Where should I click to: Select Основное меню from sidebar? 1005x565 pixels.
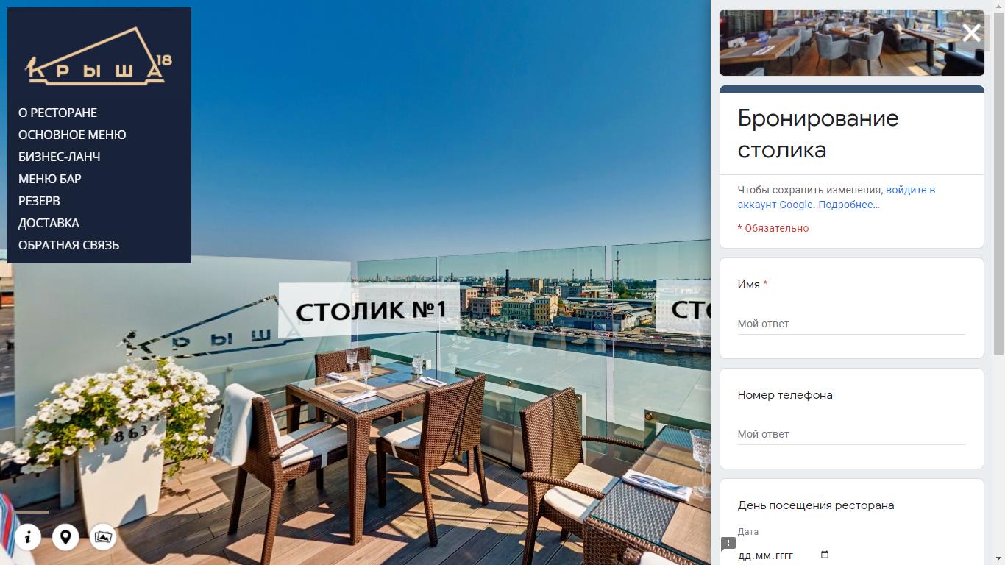click(72, 135)
